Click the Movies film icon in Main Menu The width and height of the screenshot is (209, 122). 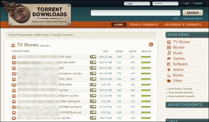click(x=169, y=47)
